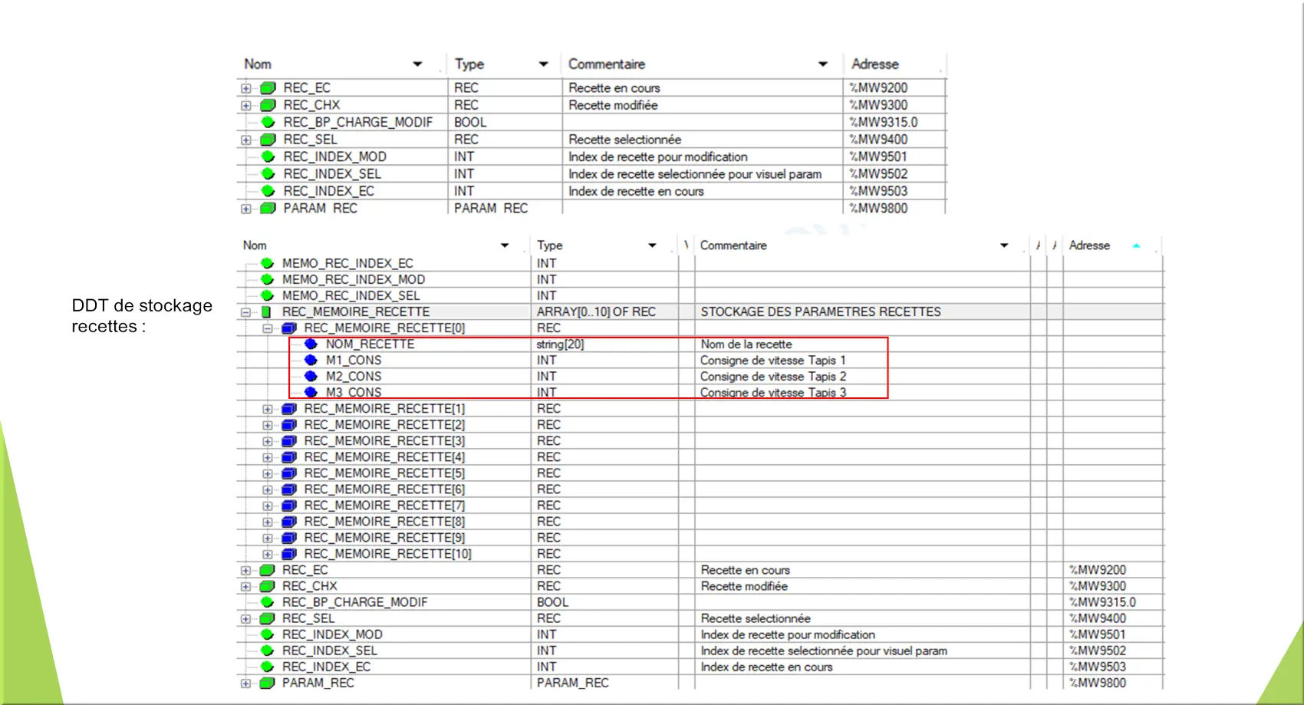Select the 'DDT de stockage recettes' label

142,315
